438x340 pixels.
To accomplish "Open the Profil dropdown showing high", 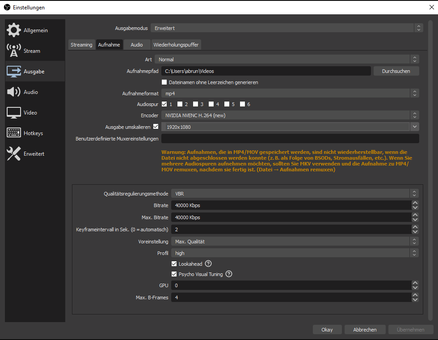I will (x=295, y=253).
